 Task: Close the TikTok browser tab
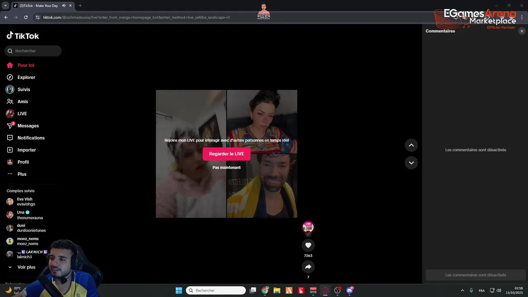(71, 6)
